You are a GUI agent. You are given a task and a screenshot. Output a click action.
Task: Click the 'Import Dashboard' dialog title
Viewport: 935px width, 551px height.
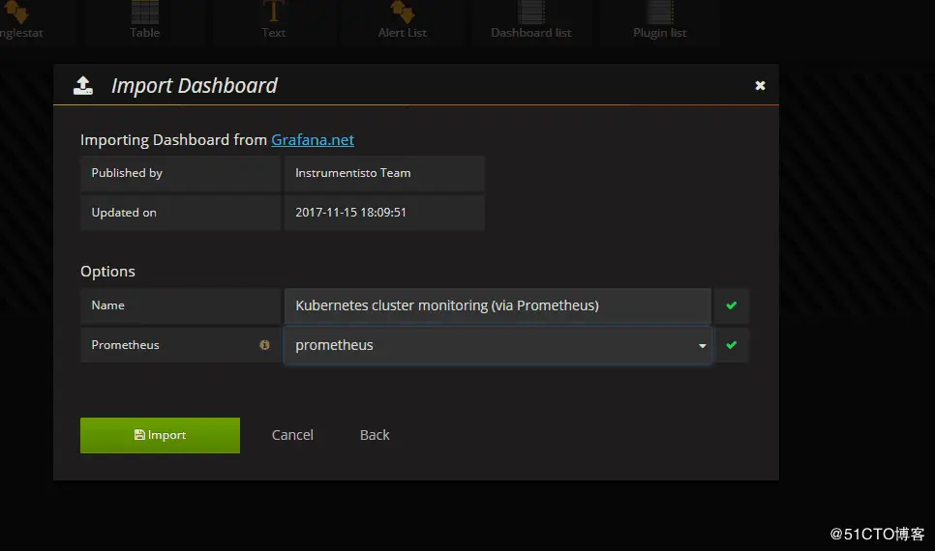(x=195, y=86)
